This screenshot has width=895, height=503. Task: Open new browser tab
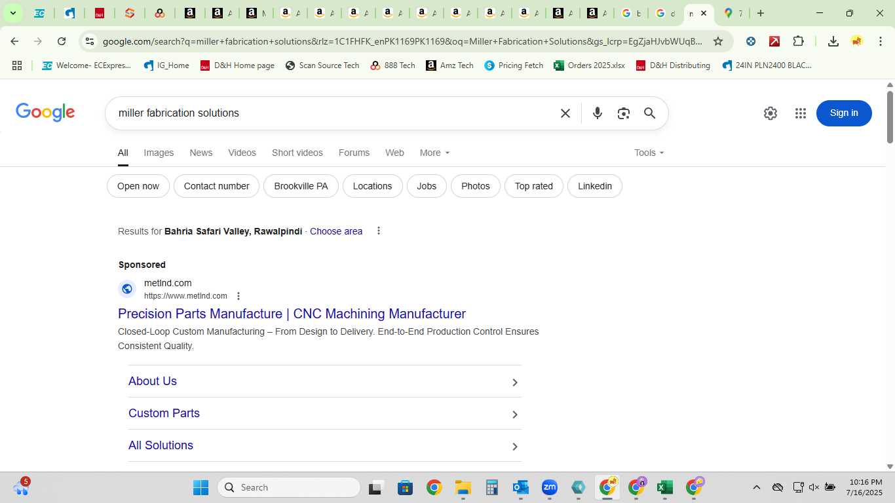click(x=760, y=13)
